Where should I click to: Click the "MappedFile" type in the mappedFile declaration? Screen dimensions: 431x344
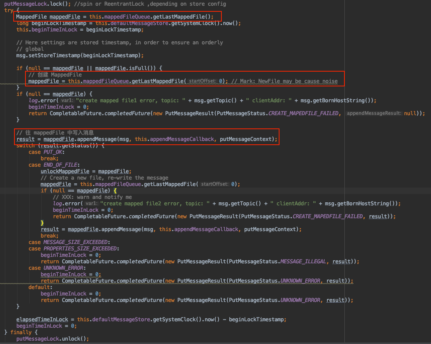click(x=32, y=17)
